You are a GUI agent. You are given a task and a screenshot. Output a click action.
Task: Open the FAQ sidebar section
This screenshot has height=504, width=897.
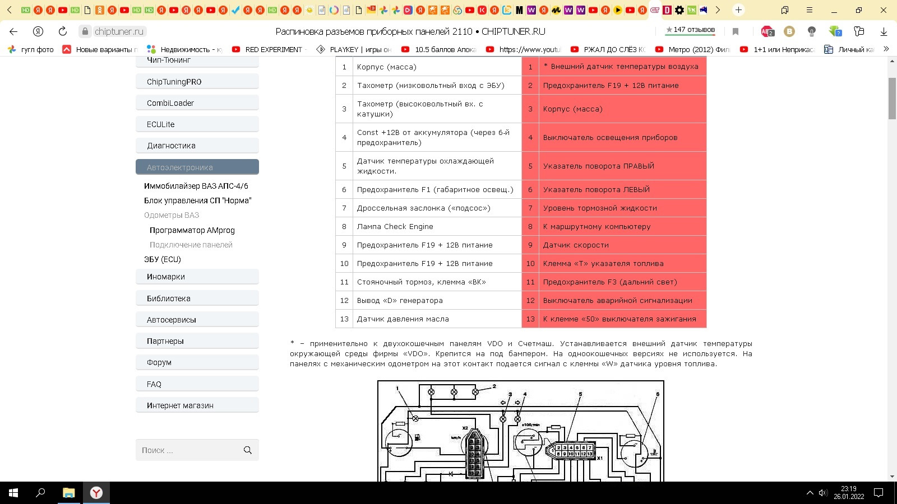[197, 384]
